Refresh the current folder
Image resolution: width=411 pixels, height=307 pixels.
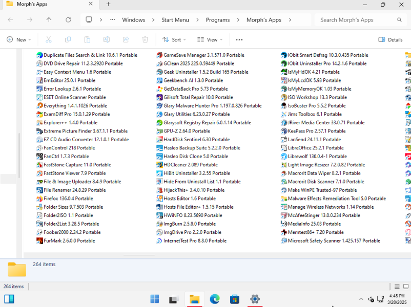68,20
